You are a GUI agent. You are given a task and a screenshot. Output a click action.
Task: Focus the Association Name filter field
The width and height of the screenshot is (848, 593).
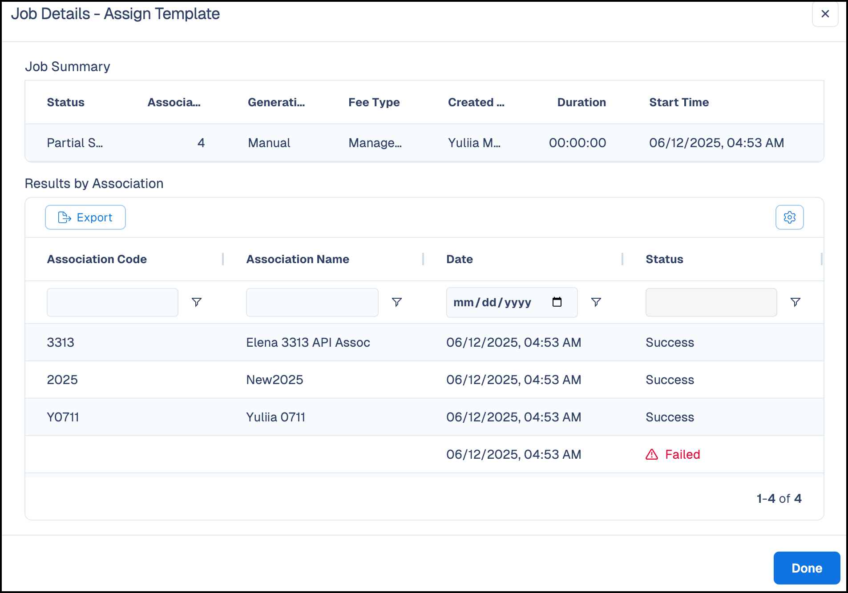pyautogui.click(x=312, y=302)
